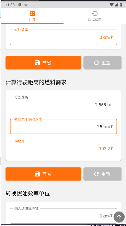The height and width of the screenshot is (226, 126).
Task: Check the Wi-Fi status icon in status bar
Action: point(112,5)
